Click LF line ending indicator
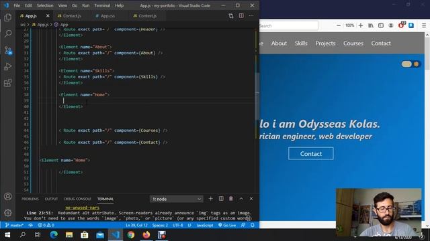Viewport: 430px width, 241px height. click(x=189, y=225)
